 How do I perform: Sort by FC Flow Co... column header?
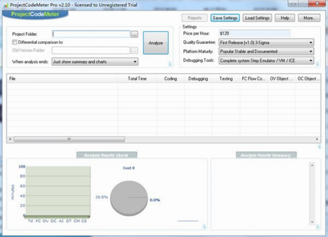click(x=254, y=79)
